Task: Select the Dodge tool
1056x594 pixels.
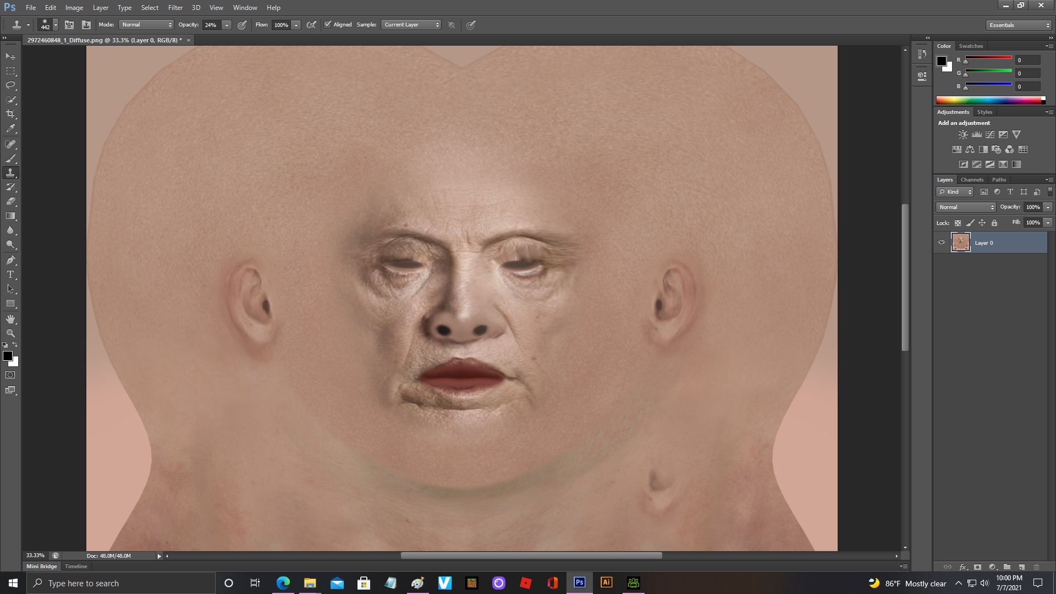Action: [10, 244]
